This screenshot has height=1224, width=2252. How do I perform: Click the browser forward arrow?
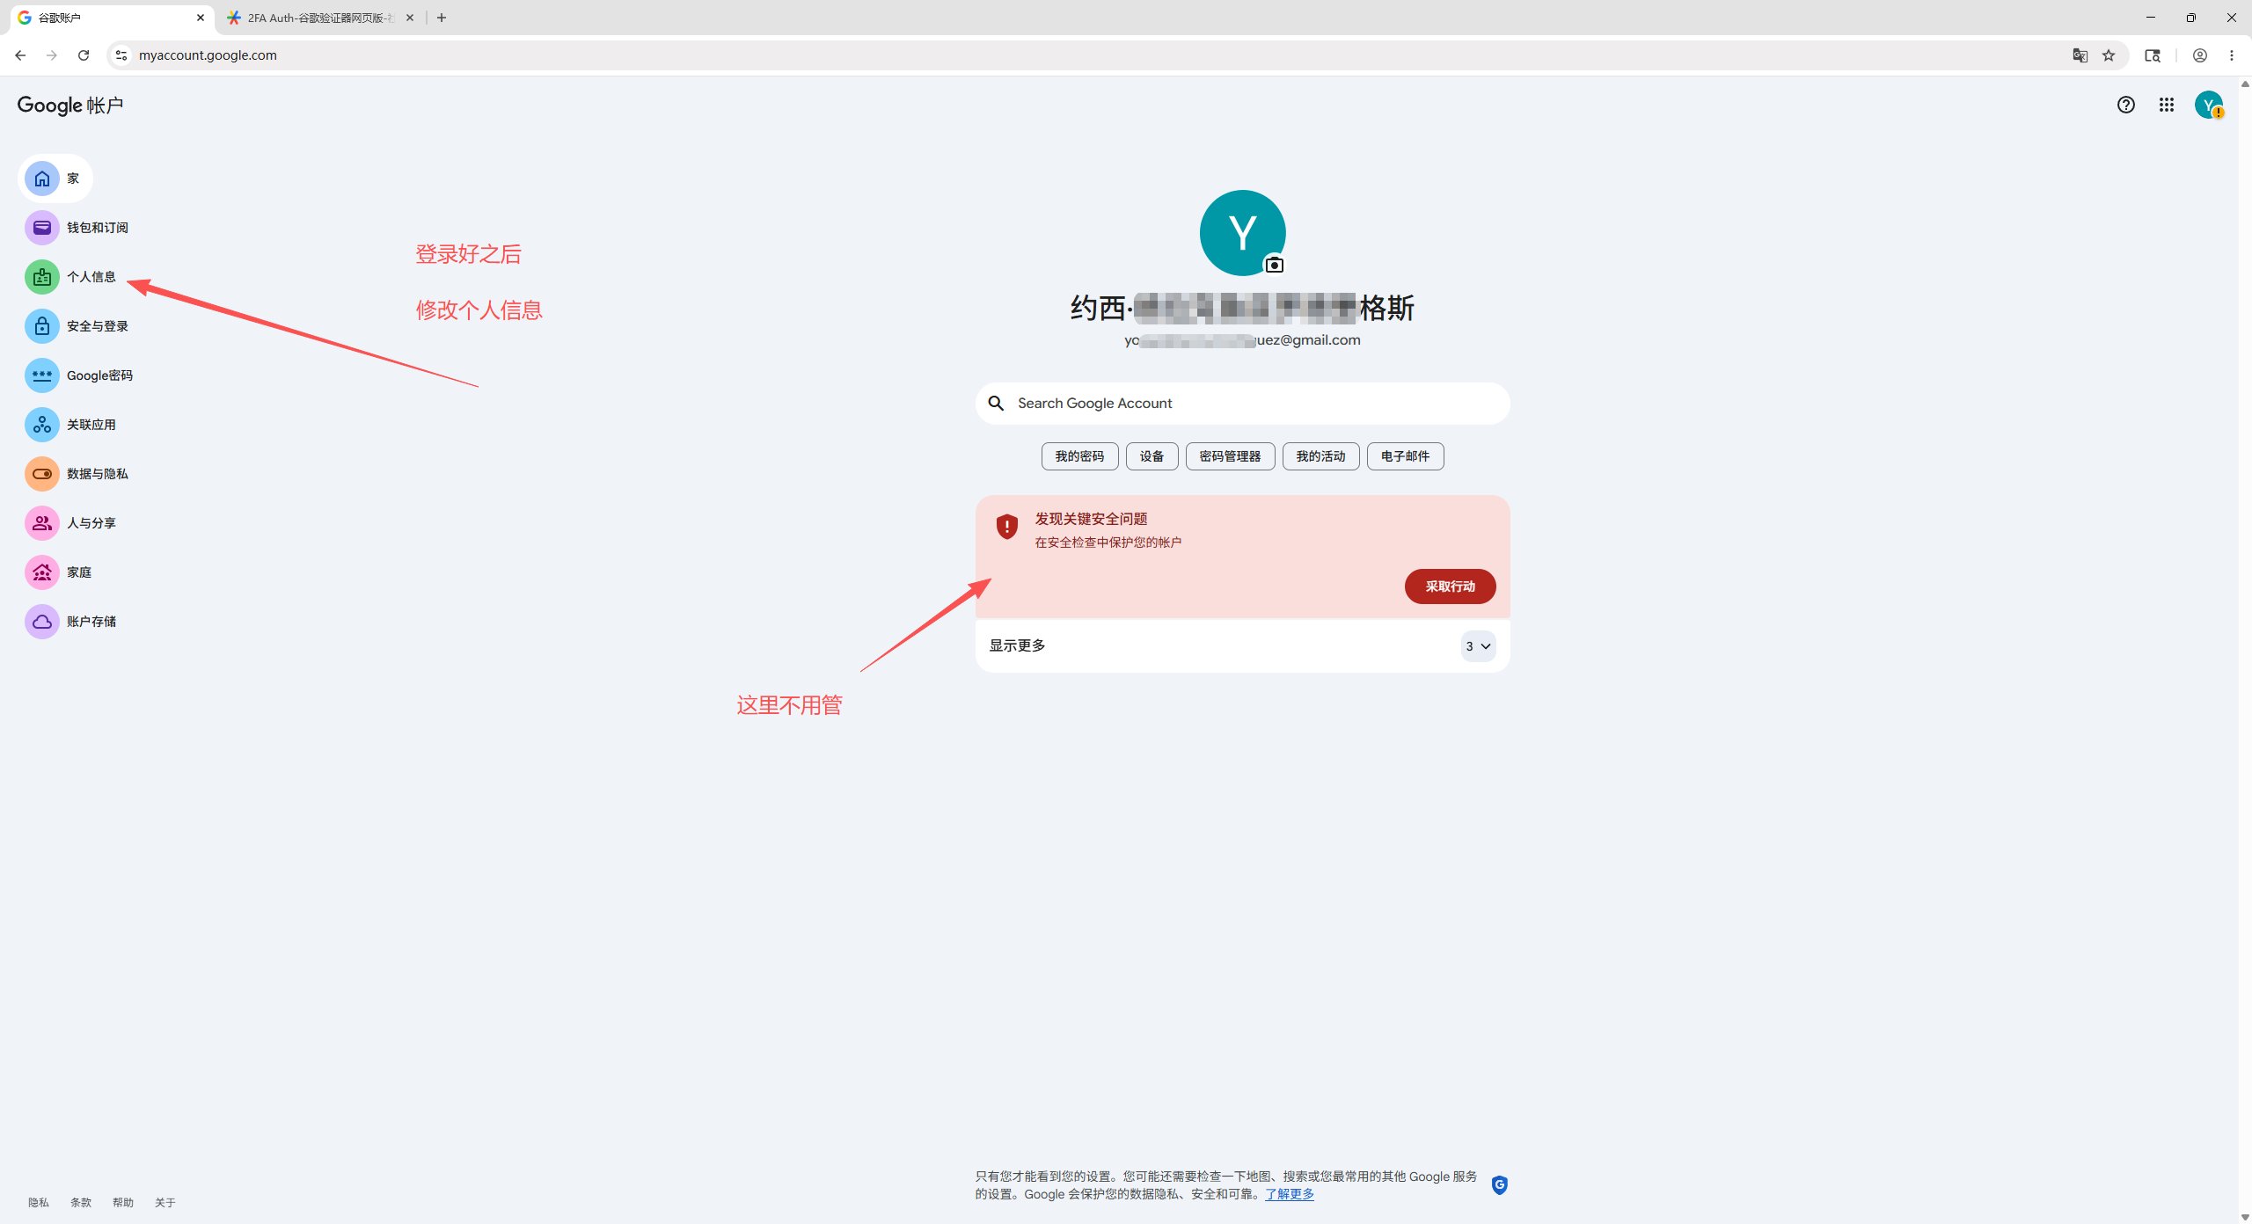[x=52, y=55]
